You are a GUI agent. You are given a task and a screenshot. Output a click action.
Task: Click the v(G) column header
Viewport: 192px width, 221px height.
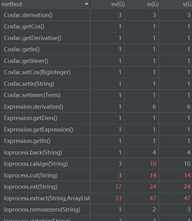(186, 4)
